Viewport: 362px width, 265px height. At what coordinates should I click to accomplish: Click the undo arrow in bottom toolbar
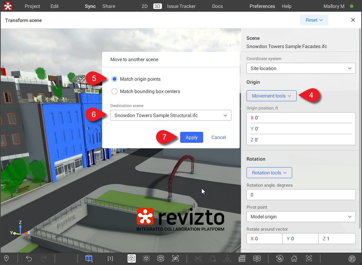[x=29, y=258]
